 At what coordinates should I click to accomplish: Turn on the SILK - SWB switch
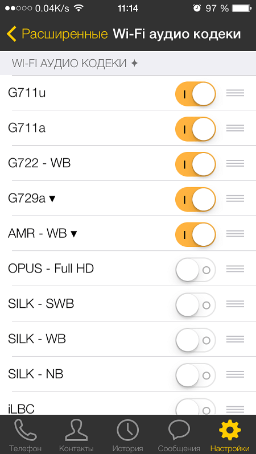tap(196, 304)
